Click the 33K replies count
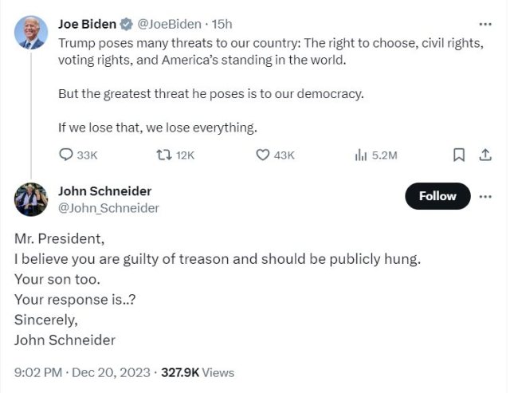The width and height of the screenshot is (510, 393). click(x=87, y=155)
